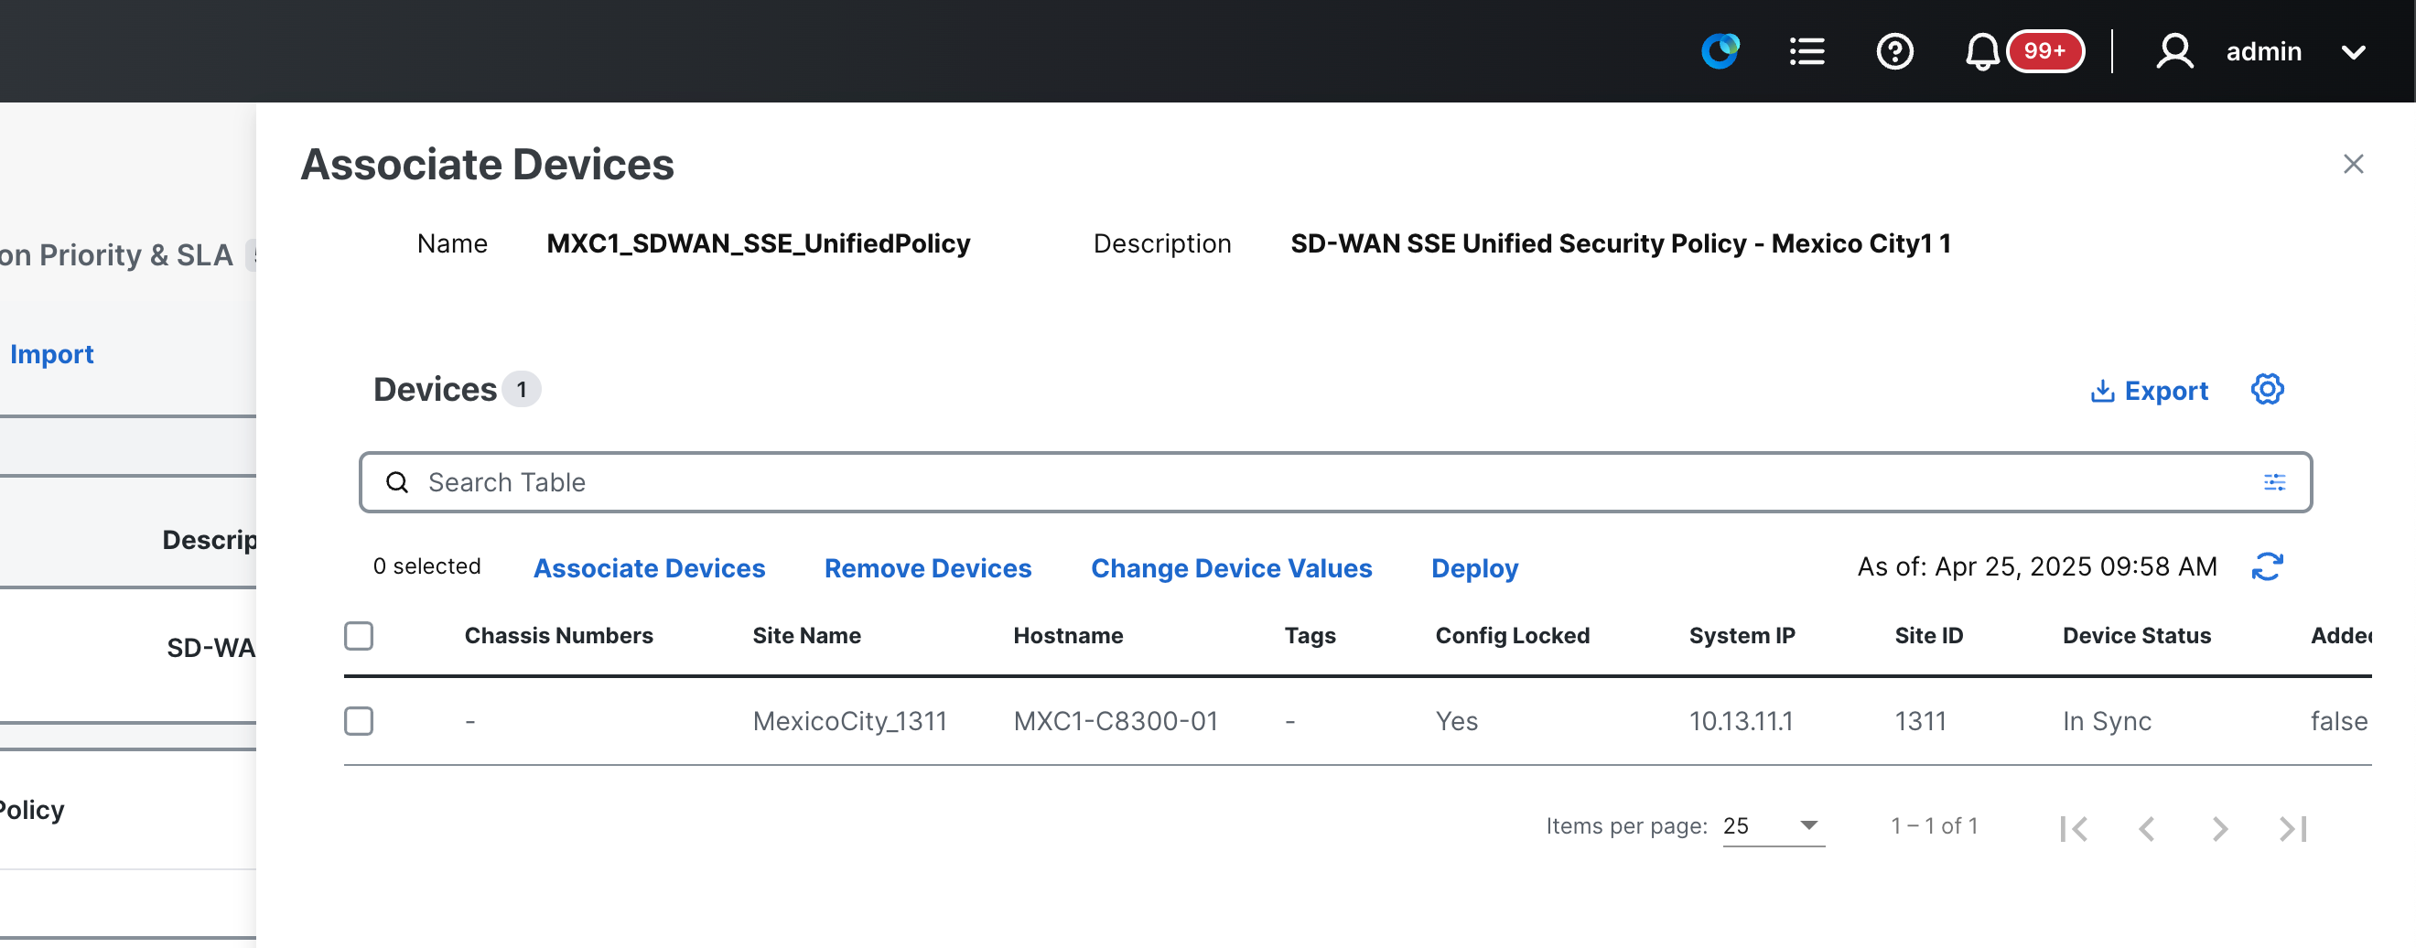The image size is (2416, 948).
Task: Select all devices header checkbox
Action: tap(358, 635)
